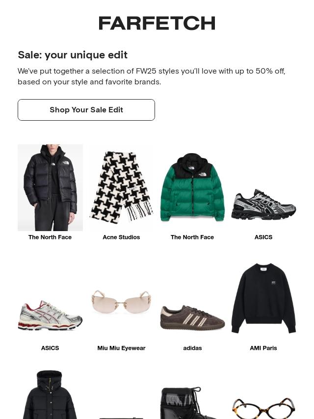
Task: Open the black lace-up snow boot image
Action: [x=187, y=403]
